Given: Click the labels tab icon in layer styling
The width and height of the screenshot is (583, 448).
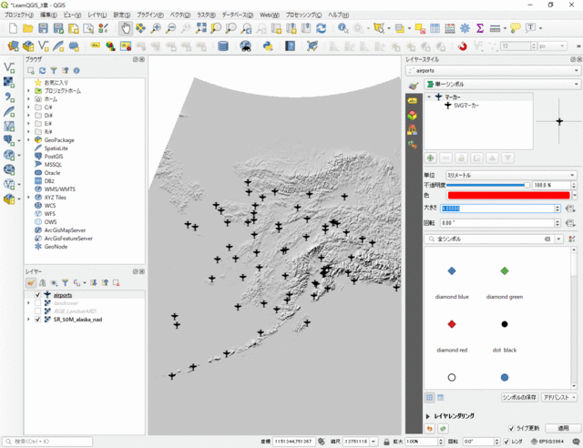Looking at the screenshot, I should click(x=413, y=101).
